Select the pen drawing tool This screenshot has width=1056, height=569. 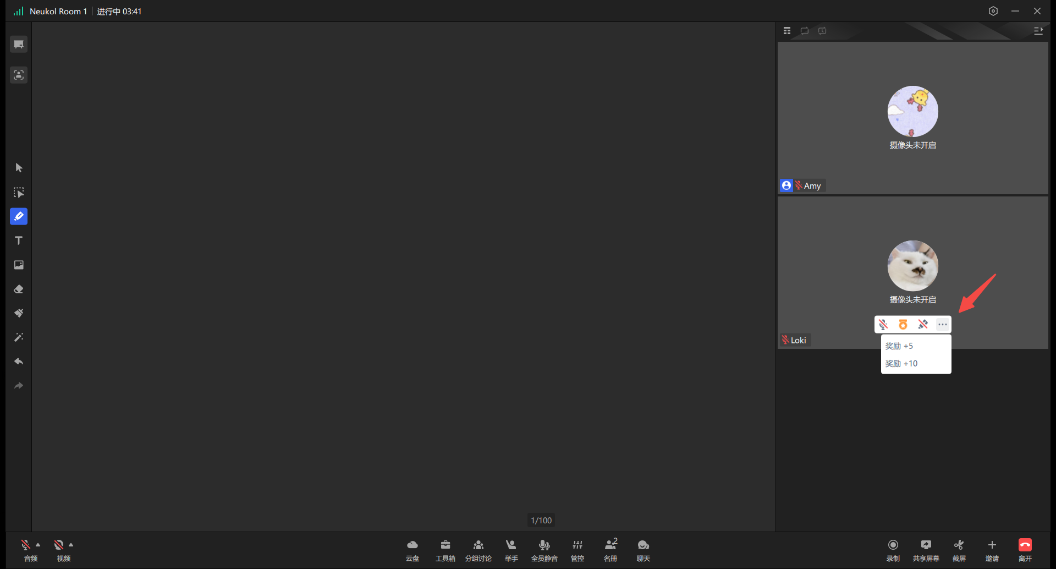pyautogui.click(x=19, y=216)
